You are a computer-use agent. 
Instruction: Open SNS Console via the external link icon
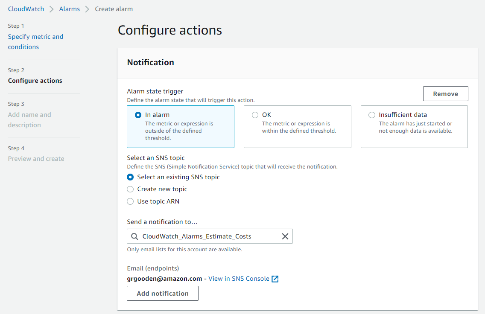[275, 279]
